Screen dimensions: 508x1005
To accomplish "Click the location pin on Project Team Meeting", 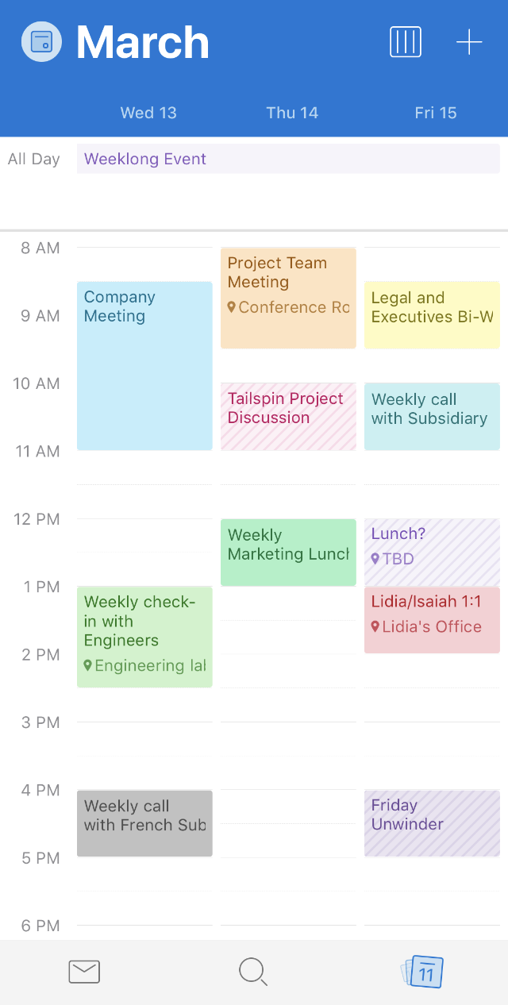I will click(x=230, y=307).
